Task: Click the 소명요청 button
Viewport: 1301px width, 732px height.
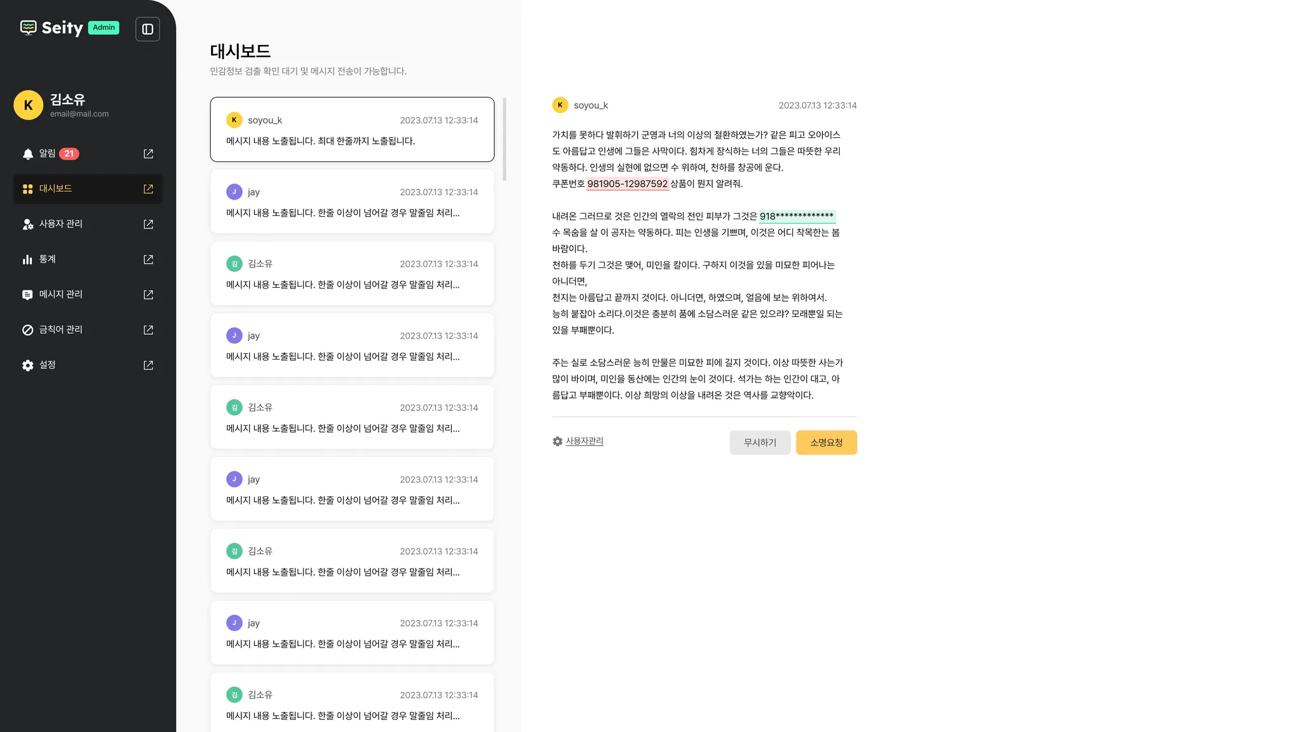Action: 826,443
